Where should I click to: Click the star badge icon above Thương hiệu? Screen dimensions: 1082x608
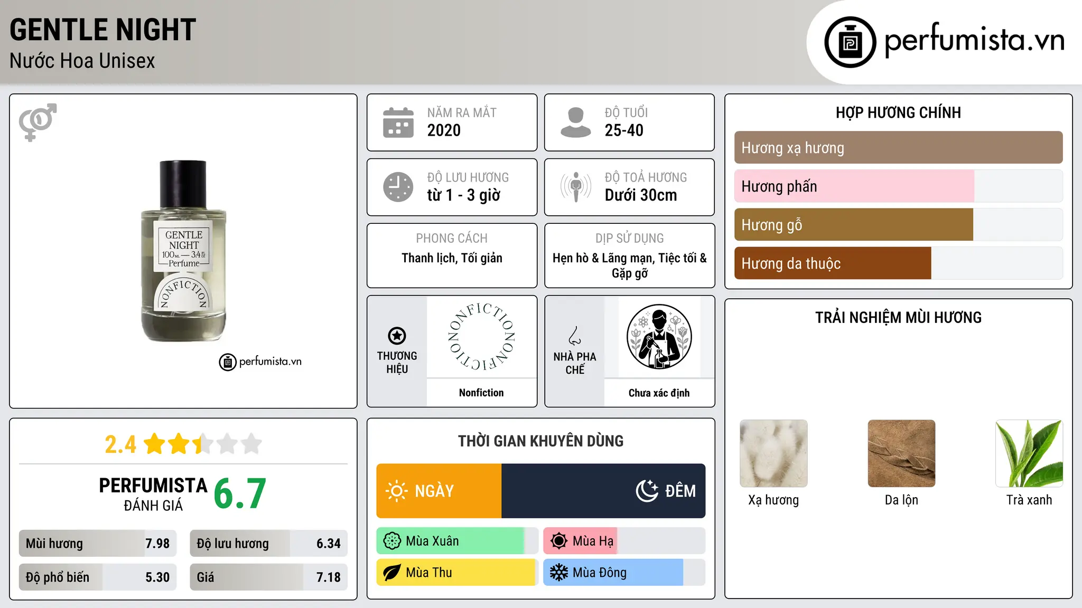coord(397,336)
